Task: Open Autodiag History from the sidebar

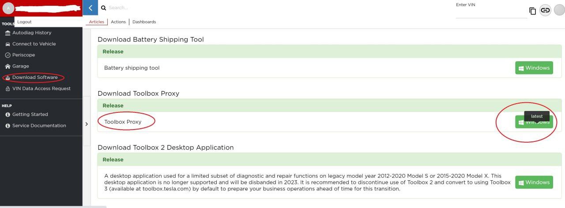Action: pos(31,33)
